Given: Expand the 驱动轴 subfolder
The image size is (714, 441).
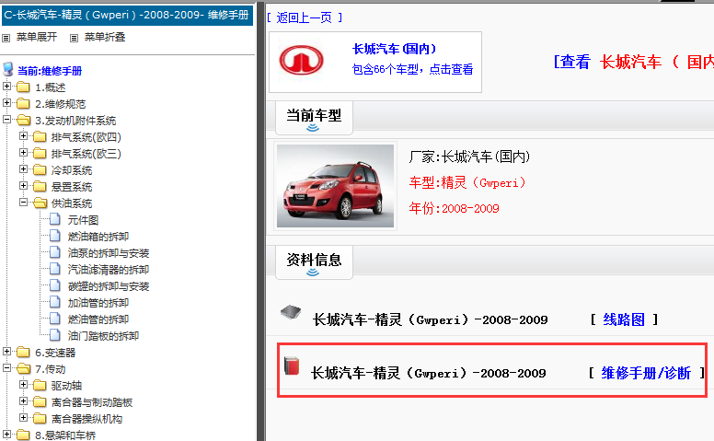Looking at the screenshot, I should [23, 385].
